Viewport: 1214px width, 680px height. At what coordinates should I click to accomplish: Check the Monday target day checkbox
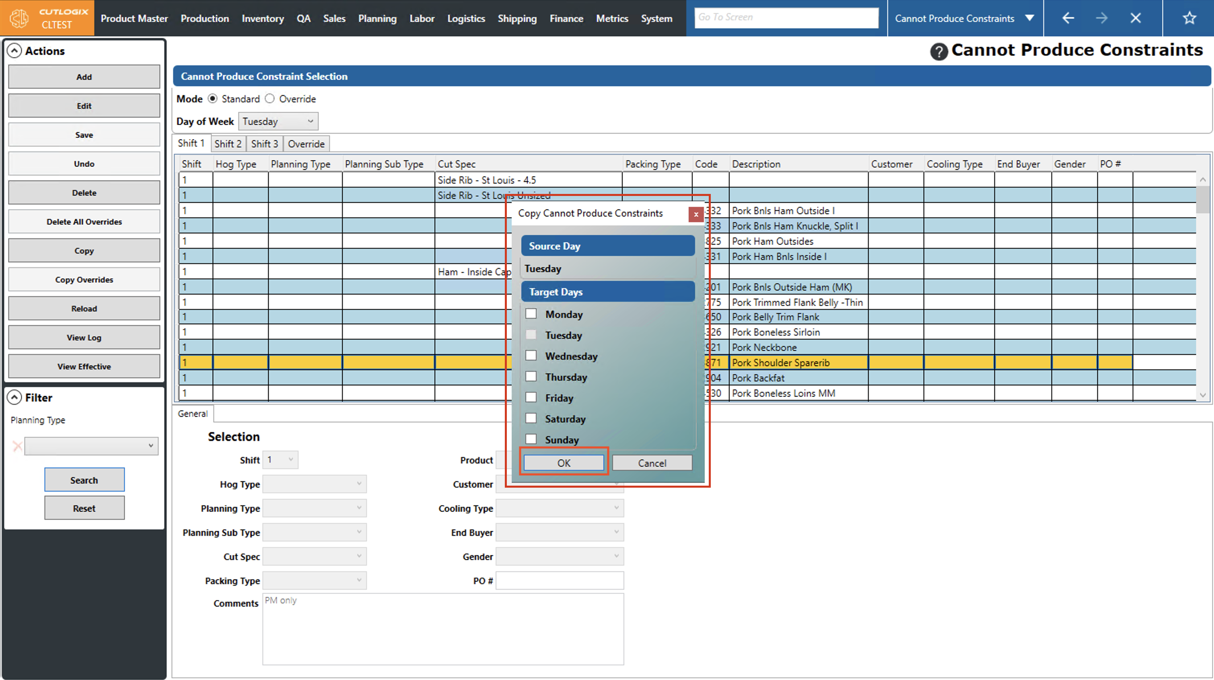pos(531,313)
